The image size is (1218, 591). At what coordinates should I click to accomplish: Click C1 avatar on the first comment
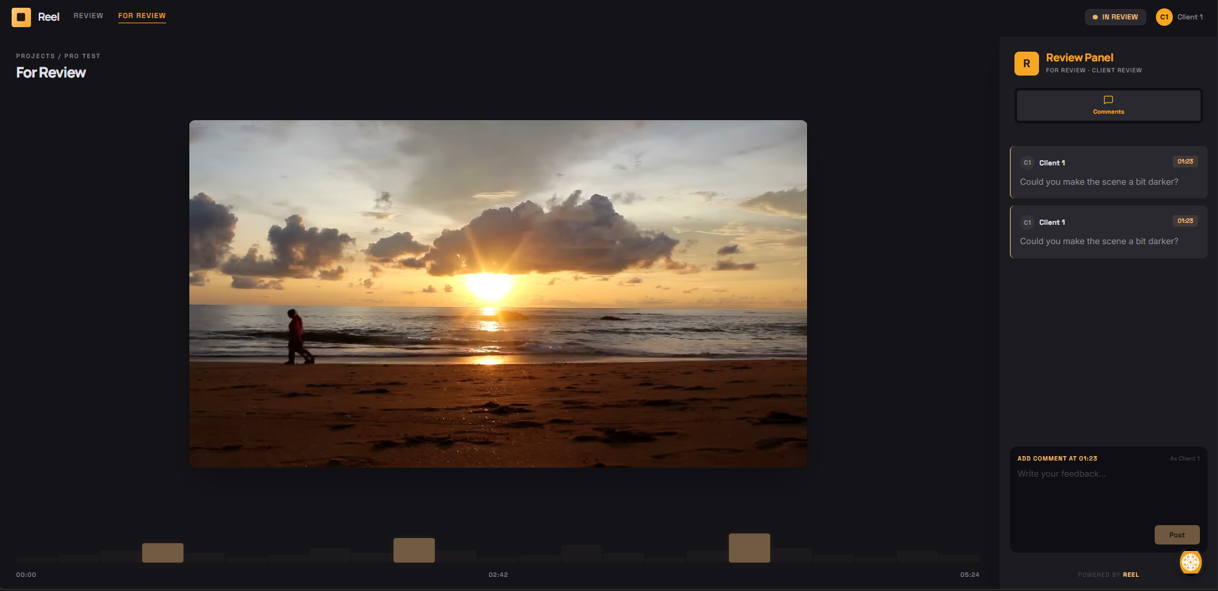1027,163
